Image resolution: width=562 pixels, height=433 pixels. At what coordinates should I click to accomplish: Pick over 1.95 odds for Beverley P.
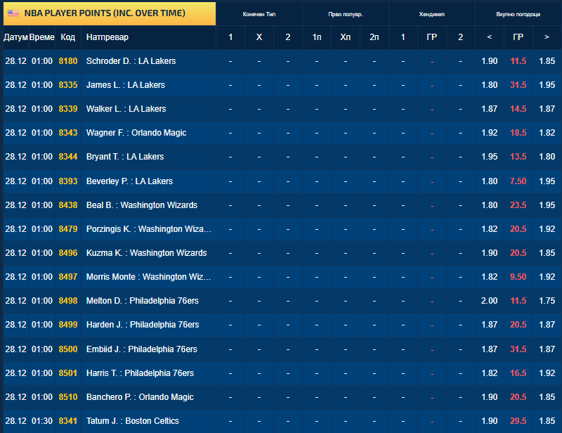pos(547,181)
